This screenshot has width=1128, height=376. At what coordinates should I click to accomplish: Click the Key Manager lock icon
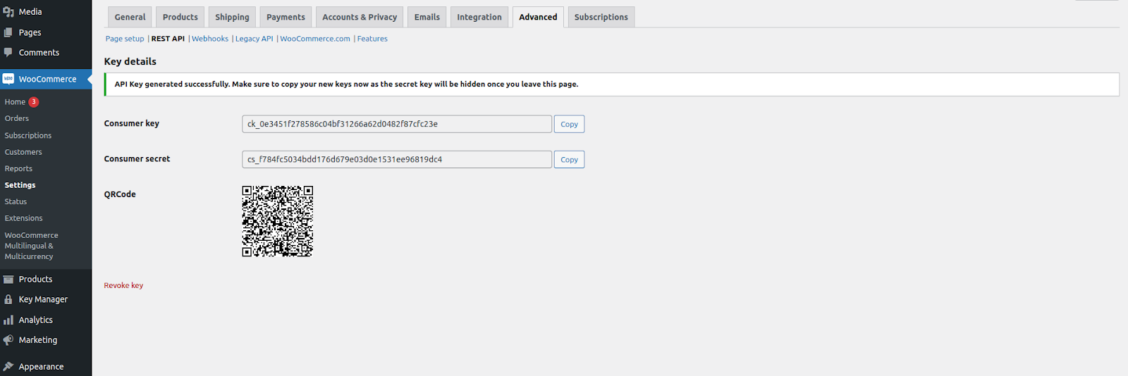pyautogui.click(x=8, y=299)
